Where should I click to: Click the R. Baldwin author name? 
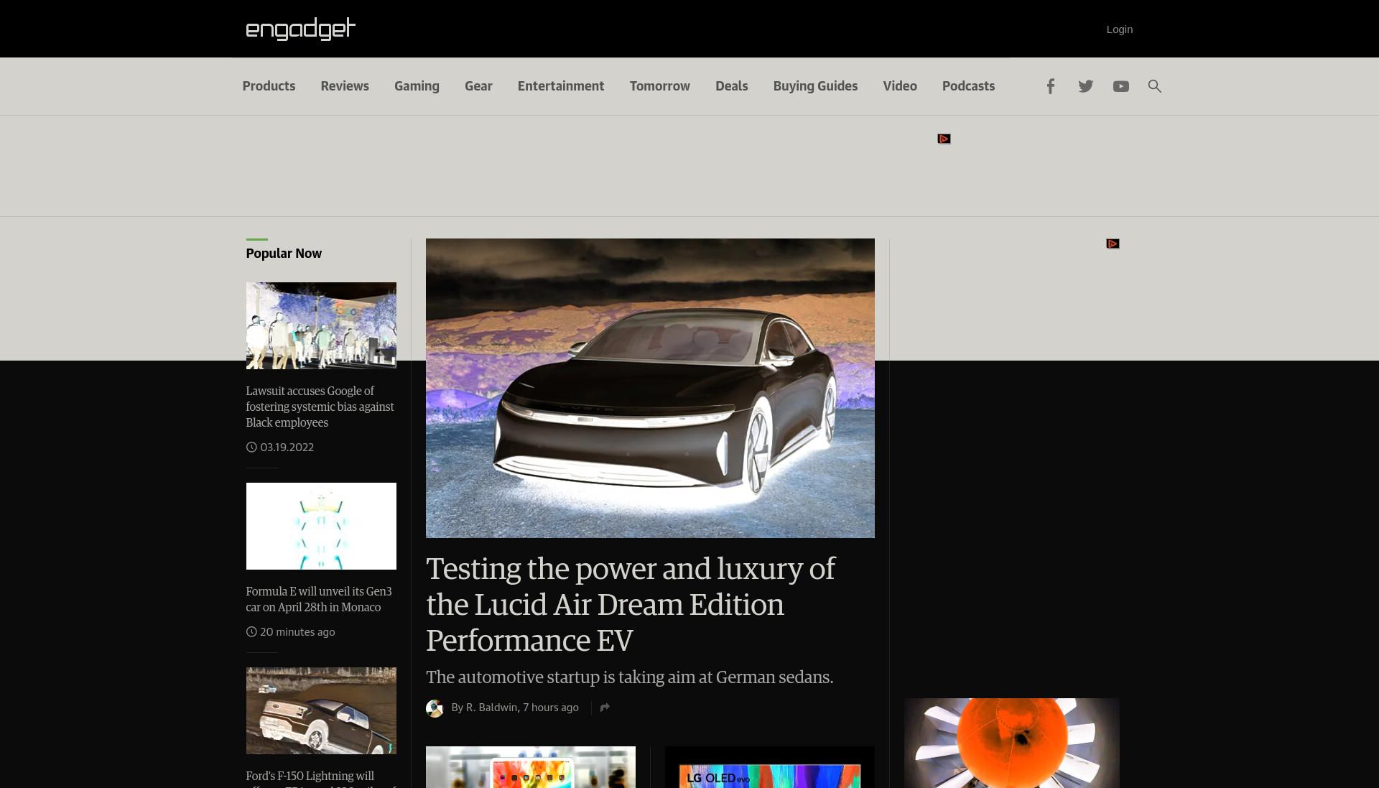pos(491,708)
